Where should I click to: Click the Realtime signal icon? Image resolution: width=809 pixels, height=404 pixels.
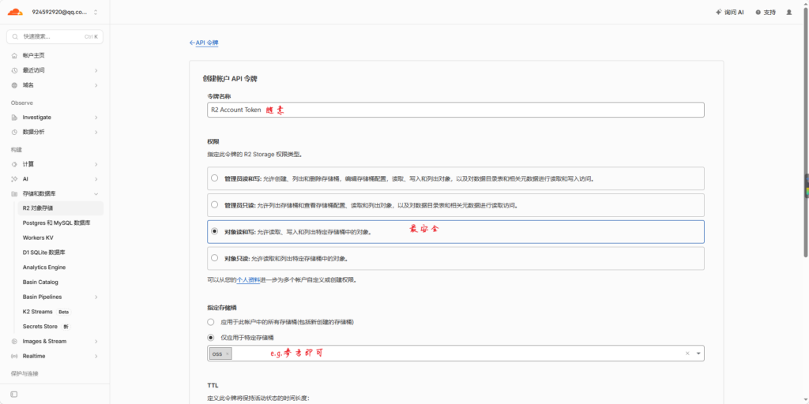[14, 356]
